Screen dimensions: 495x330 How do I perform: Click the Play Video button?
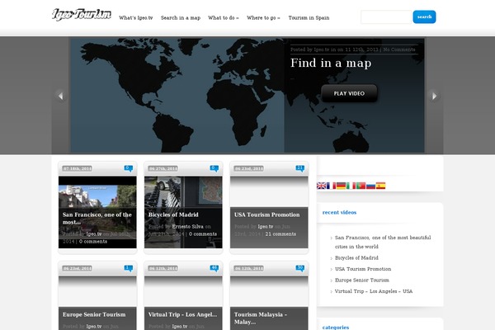(349, 93)
